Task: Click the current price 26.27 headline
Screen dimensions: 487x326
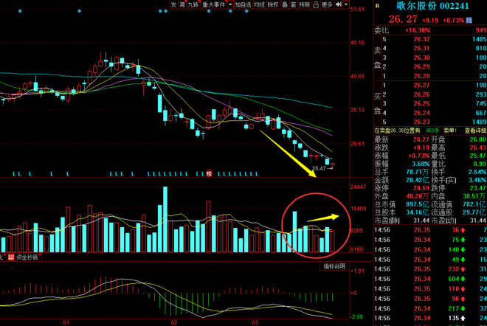Action: 403,19
